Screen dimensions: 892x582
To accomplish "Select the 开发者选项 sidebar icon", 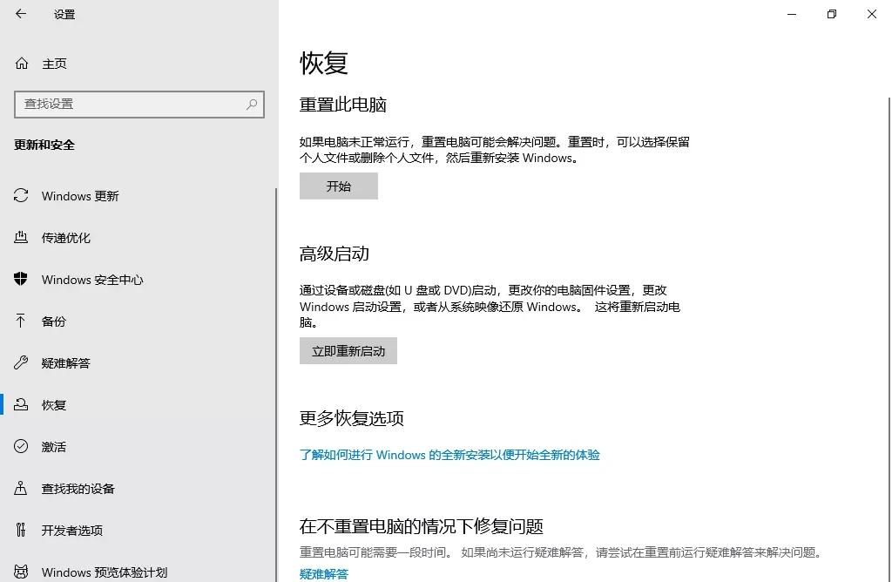I will click(x=19, y=530).
